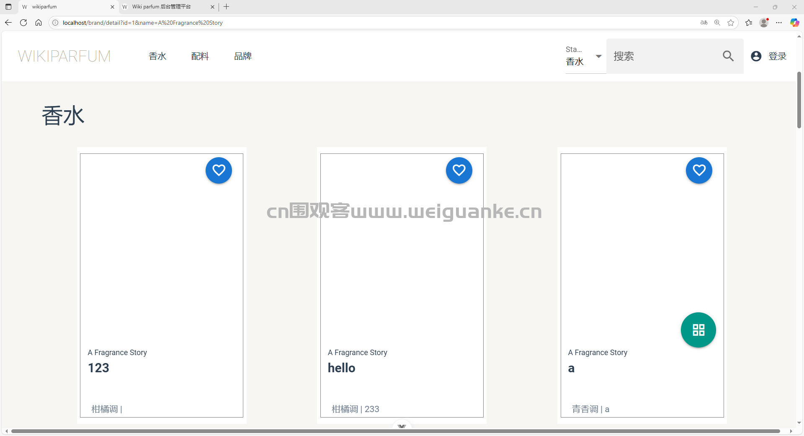
Task: Open the 品牌 navigation menu
Action: (x=243, y=56)
